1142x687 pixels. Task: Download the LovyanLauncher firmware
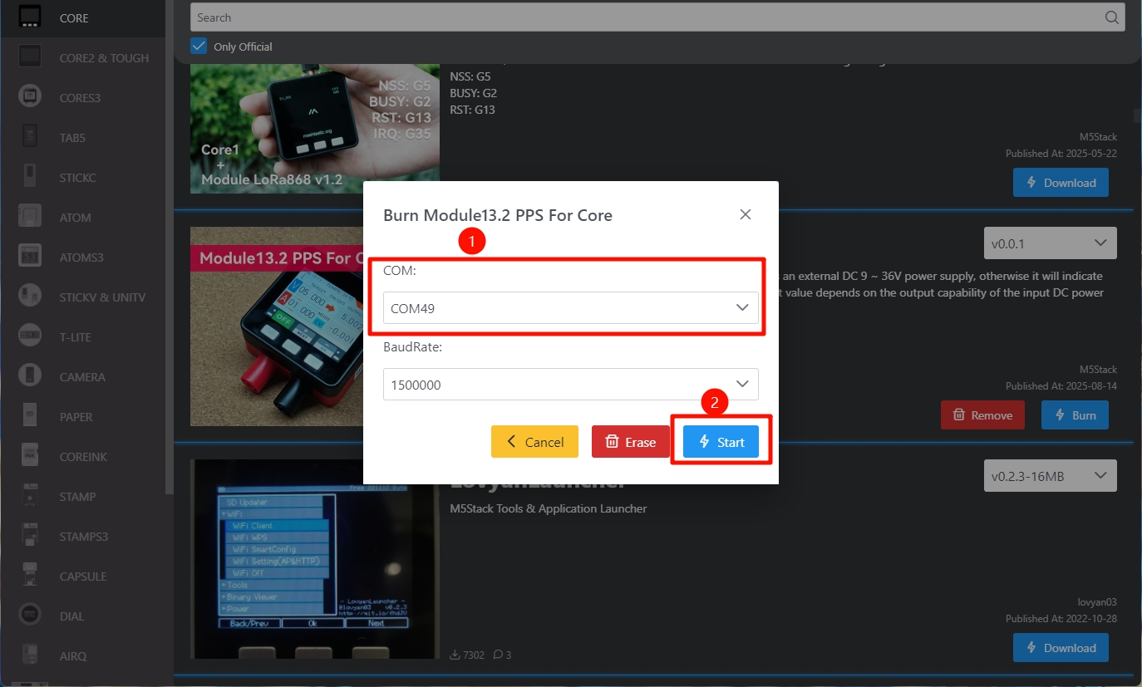1061,648
